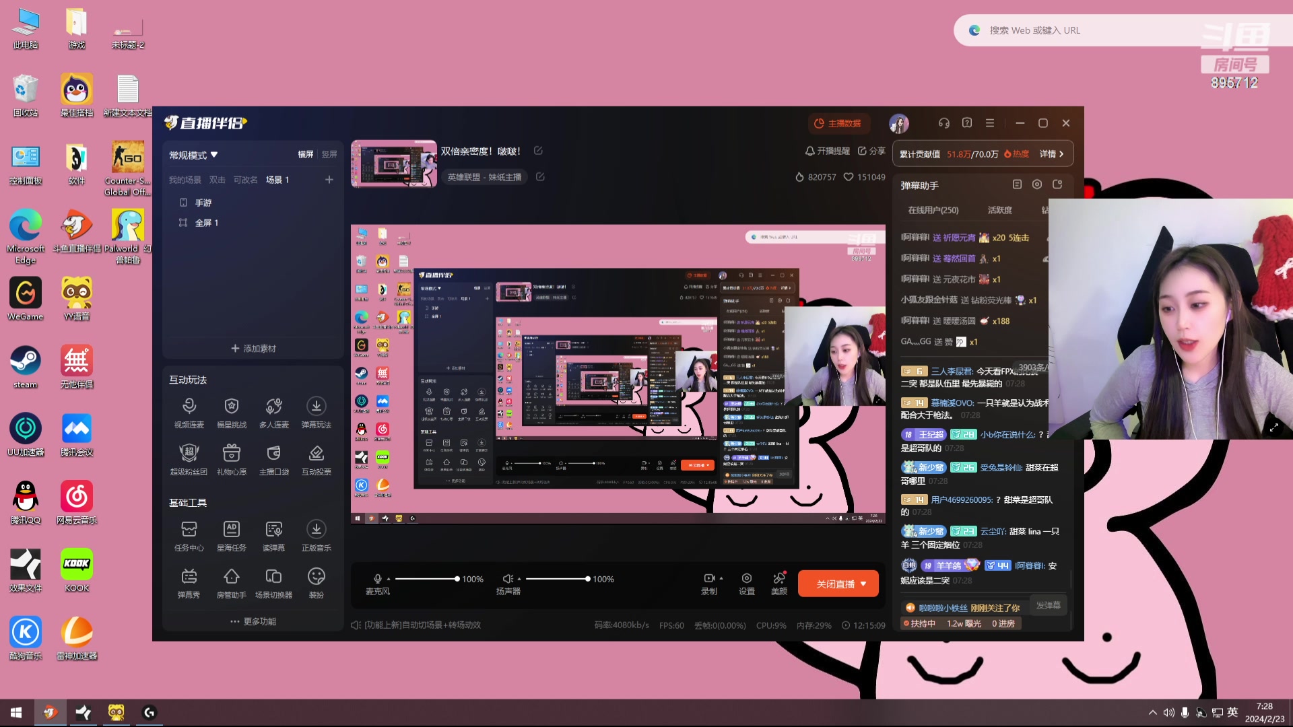Open 弹幕秀 tool
Viewport: 1293px width, 727px height.
(189, 577)
